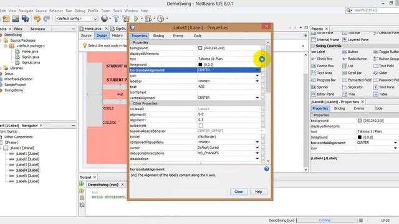Viewport: 399px width, 224px height.
Task: Switch to the Code tab in dialog
Action: tap(198, 36)
